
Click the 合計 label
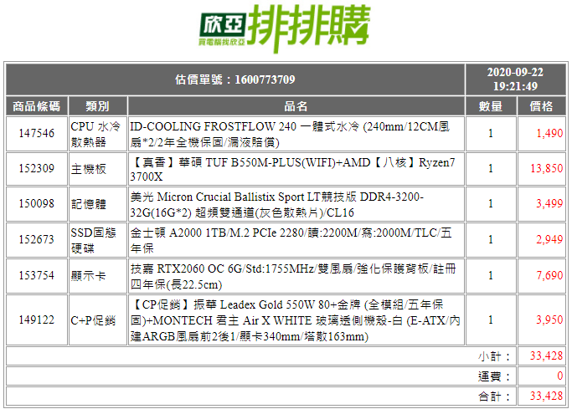(x=494, y=396)
